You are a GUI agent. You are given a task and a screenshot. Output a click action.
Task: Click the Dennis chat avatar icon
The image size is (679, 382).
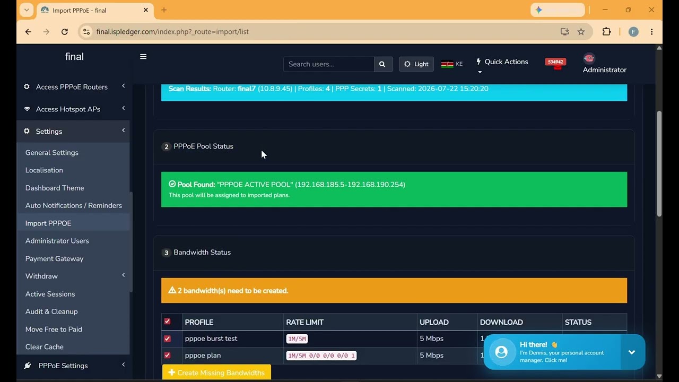501,352
